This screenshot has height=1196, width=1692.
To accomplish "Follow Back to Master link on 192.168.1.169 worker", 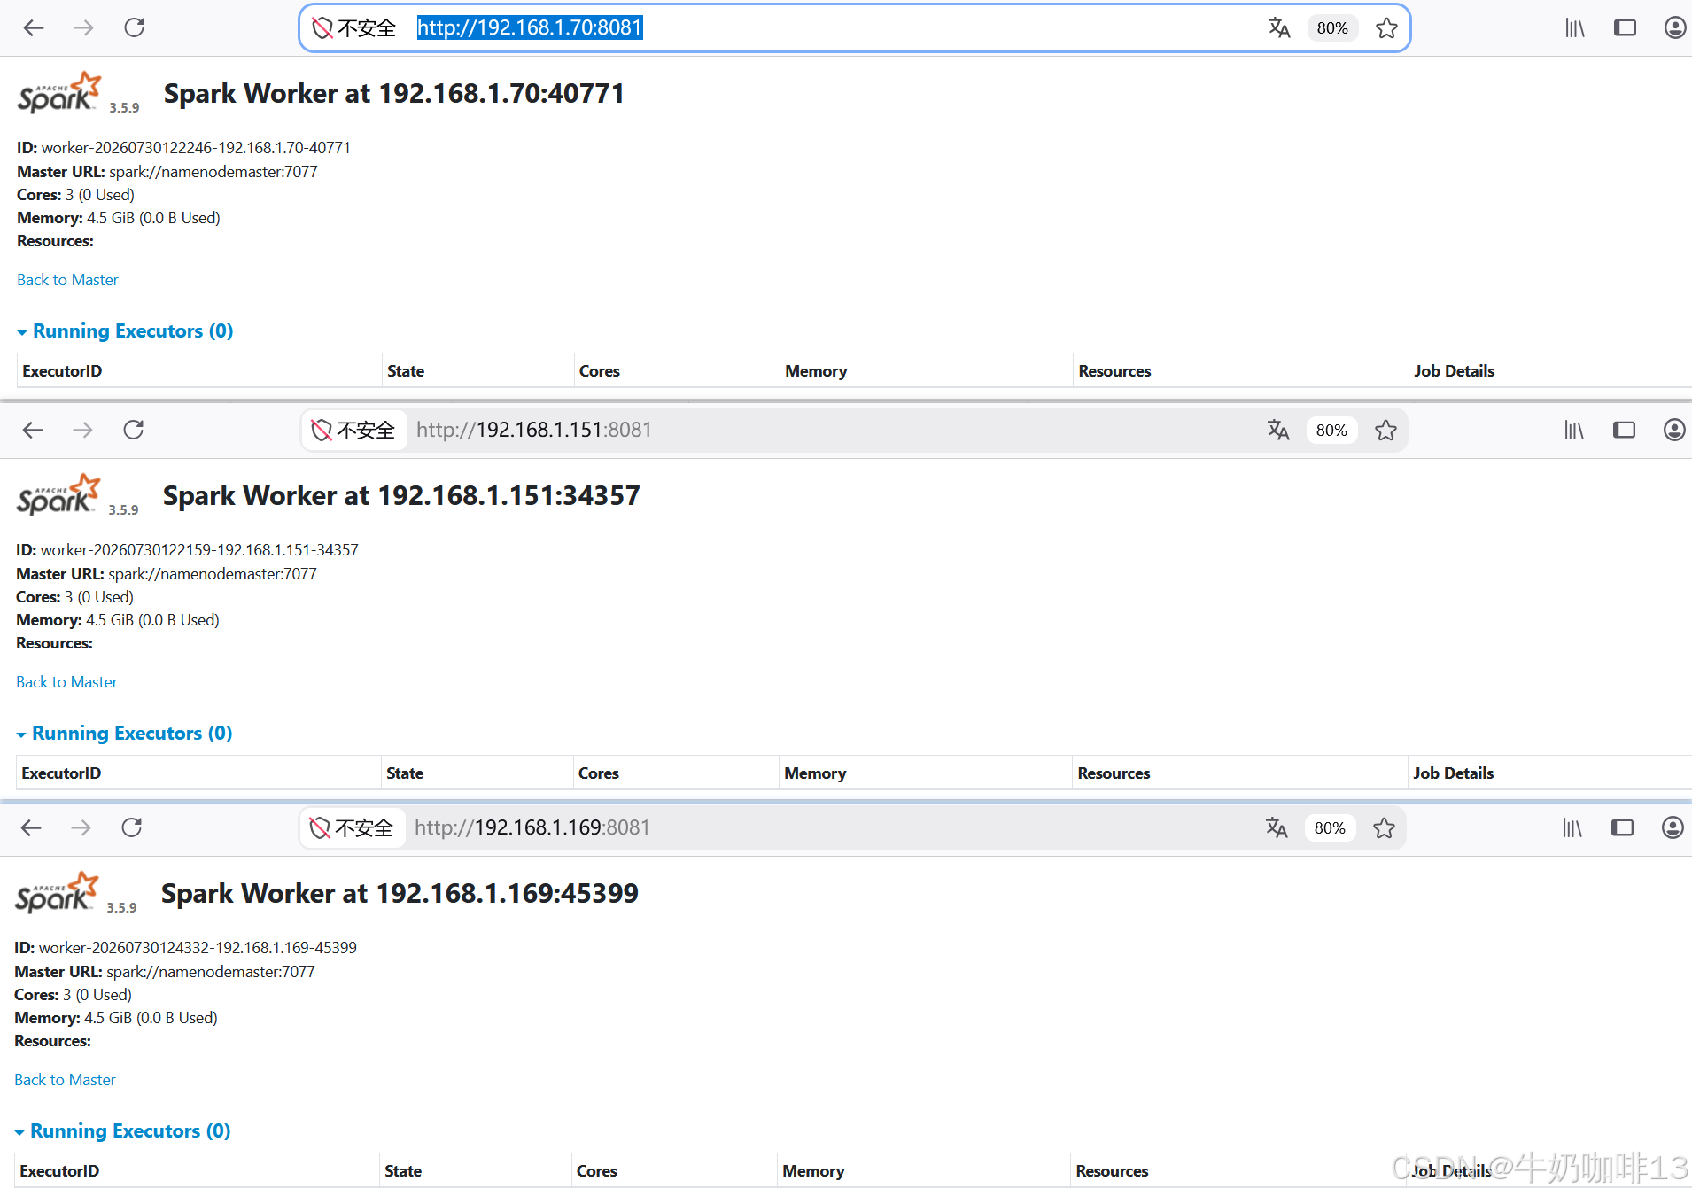I will pos(65,1080).
